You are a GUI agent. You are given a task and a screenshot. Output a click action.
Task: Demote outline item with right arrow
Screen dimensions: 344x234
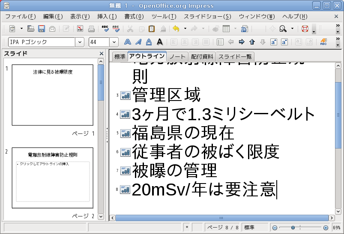click(x=242, y=42)
